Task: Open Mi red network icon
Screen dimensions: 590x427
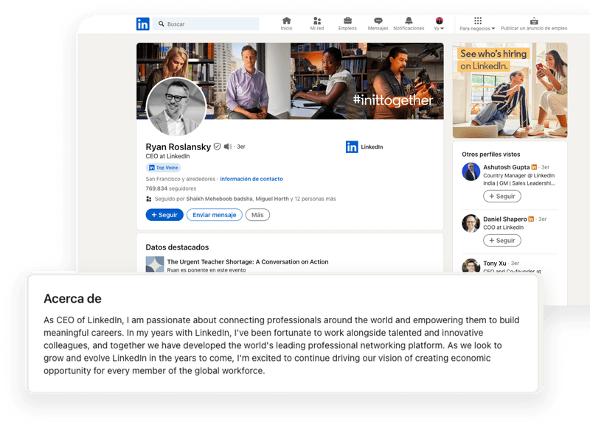Action: click(317, 24)
